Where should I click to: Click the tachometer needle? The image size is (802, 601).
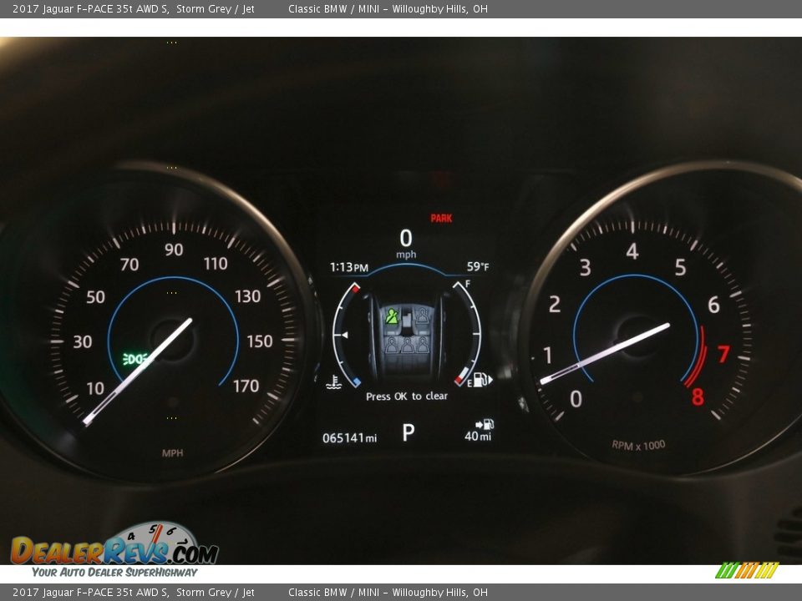pyautogui.click(x=605, y=353)
